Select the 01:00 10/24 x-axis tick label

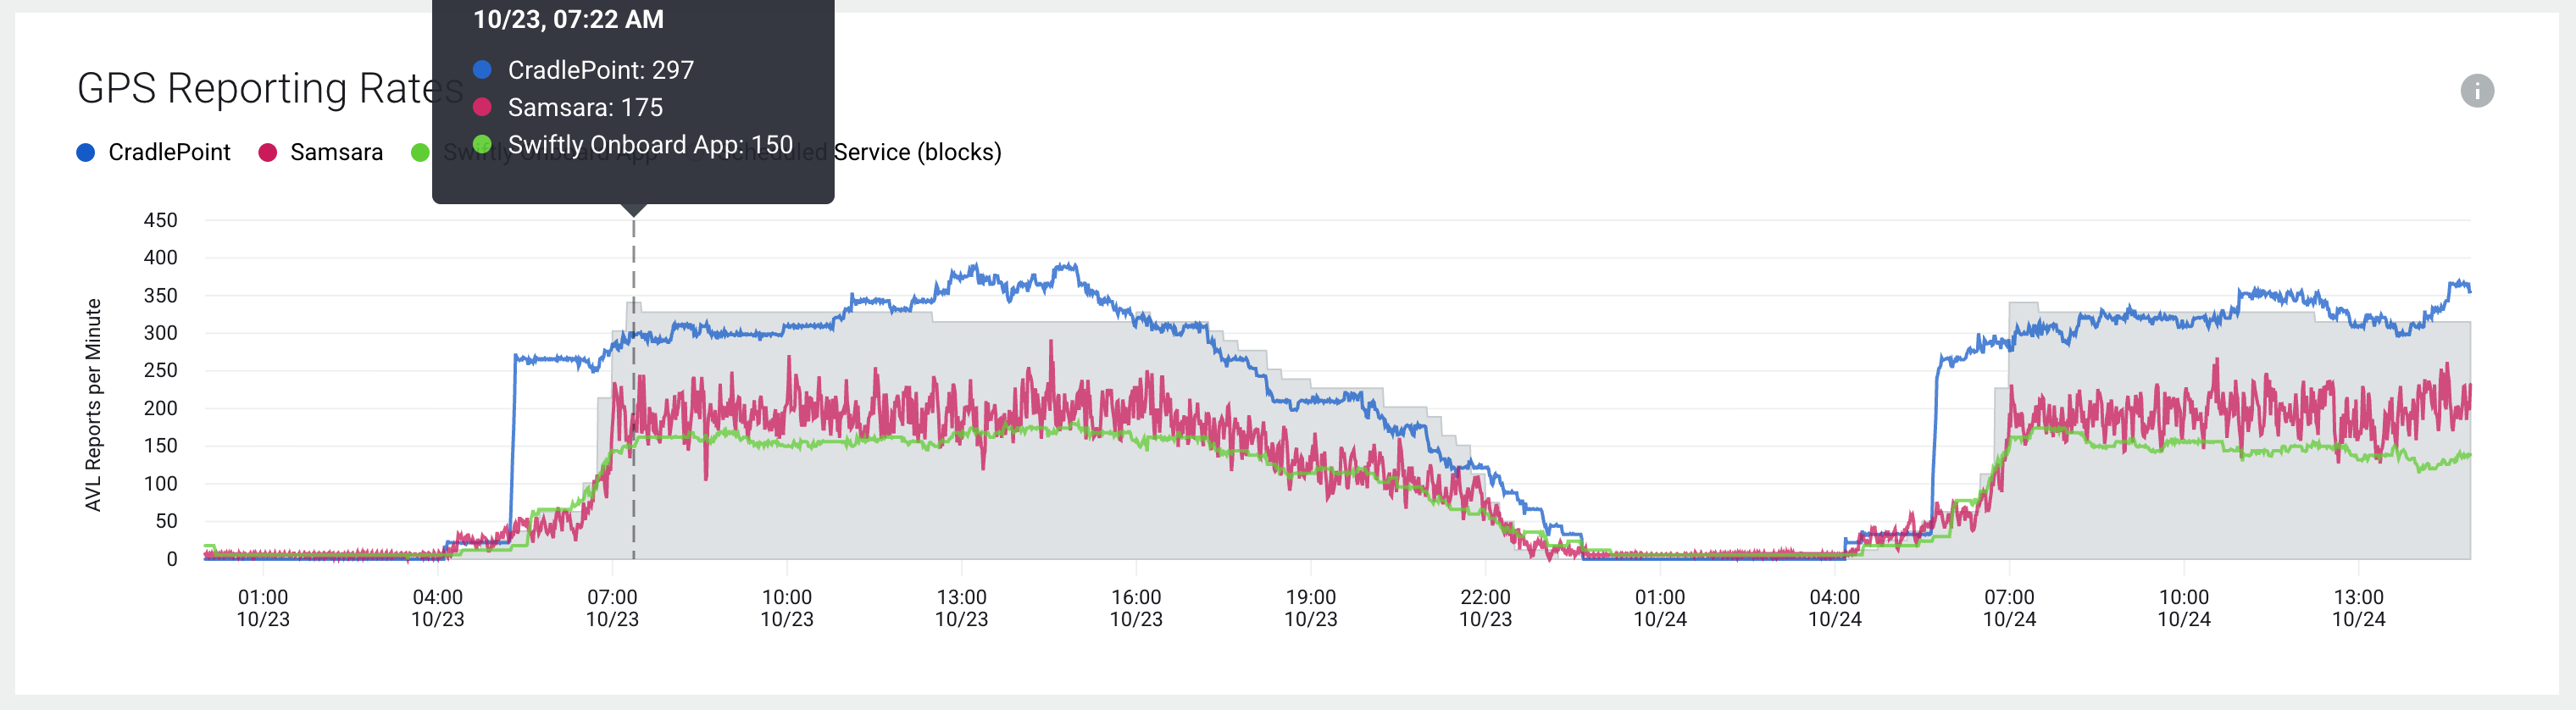point(1660,608)
